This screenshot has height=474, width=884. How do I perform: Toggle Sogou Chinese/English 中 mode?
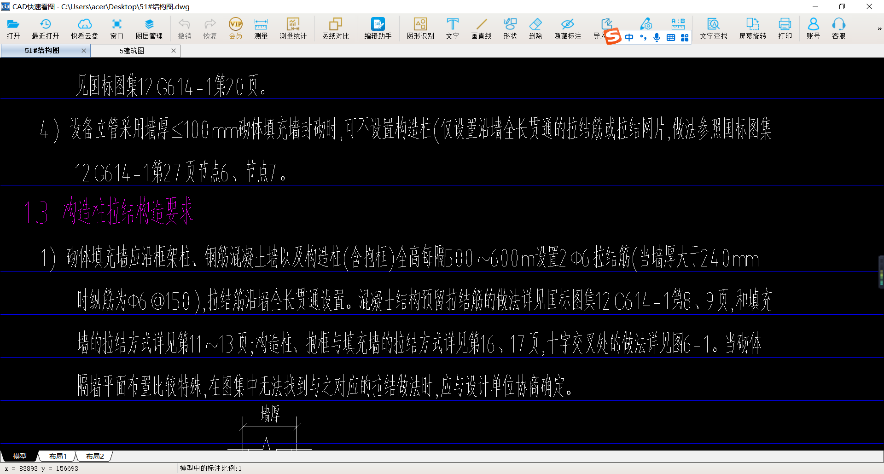[629, 37]
